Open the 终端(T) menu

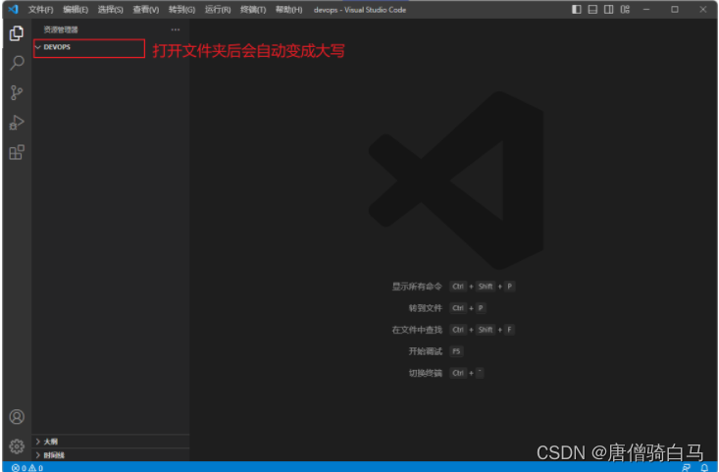pos(253,10)
